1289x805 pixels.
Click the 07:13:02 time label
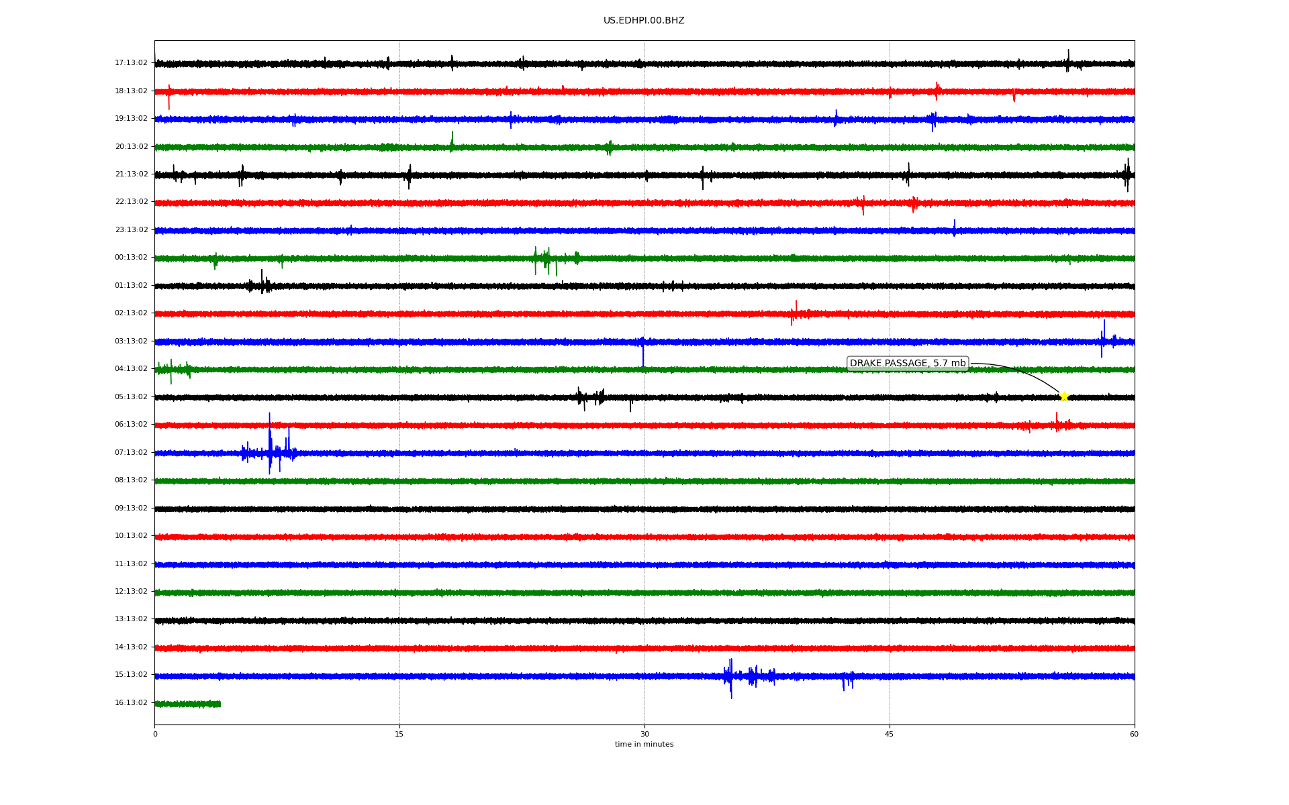click(131, 453)
